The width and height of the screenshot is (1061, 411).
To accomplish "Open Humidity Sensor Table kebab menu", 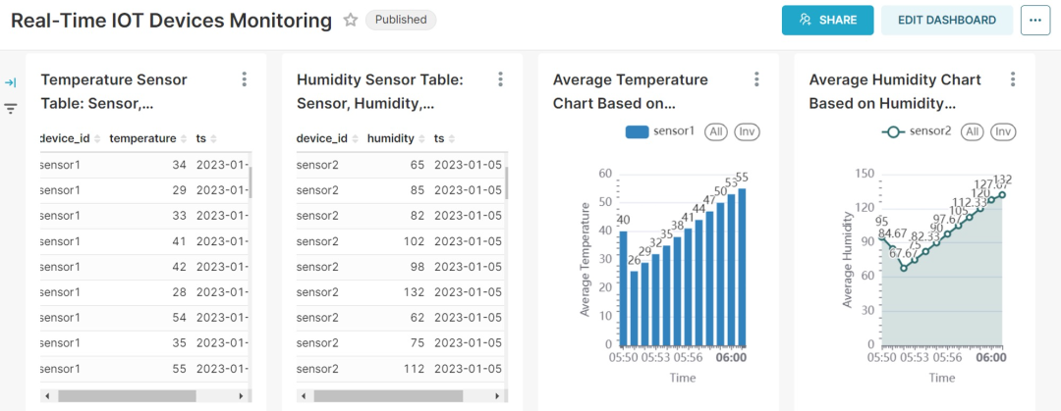I will pyautogui.click(x=500, y=79).
